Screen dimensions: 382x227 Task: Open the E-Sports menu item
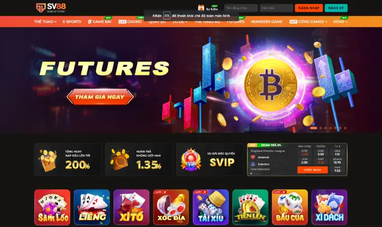72,22
